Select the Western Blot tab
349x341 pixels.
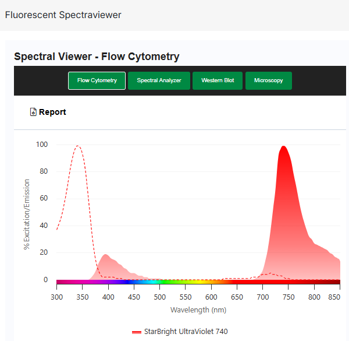pyautogui.click(x=218, y=80)
